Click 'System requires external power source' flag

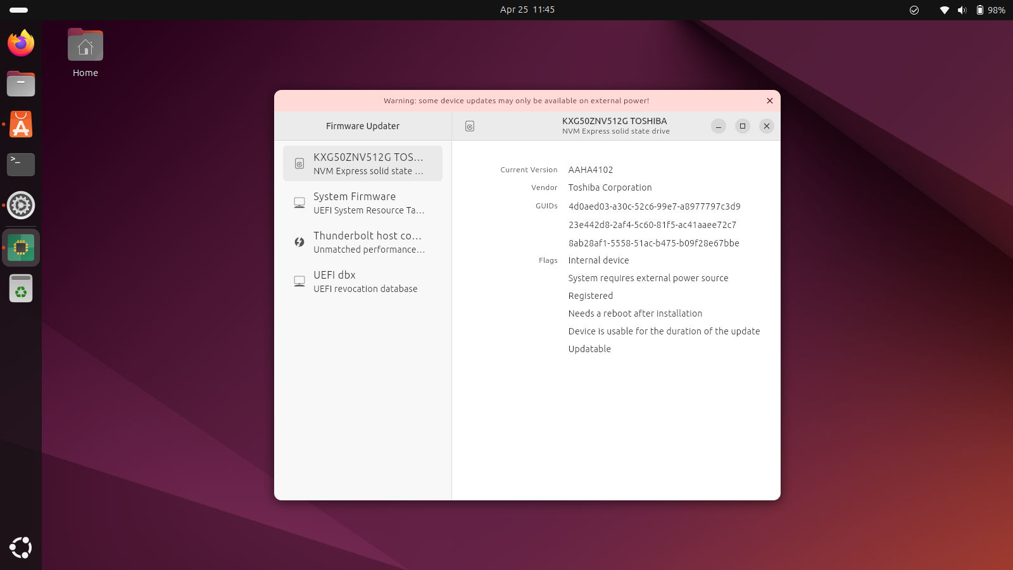[x=648, y=278]
